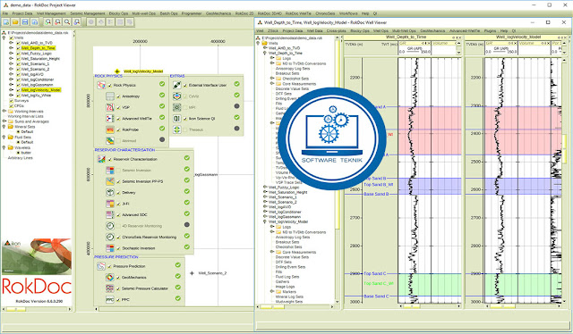Viewport: 573px width, 334px height.
Task: Click the first zoom magnifier toolbar icon
Action: 48,22
